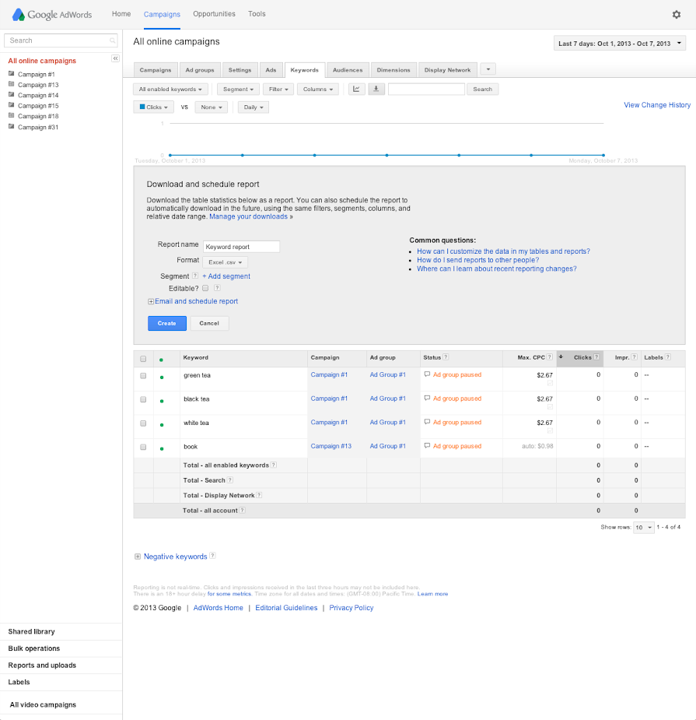The width and height of the screenshot is (696, 720).
Task: Open the All enabled keywords dropdown
Action: click(x=170, y=89)
